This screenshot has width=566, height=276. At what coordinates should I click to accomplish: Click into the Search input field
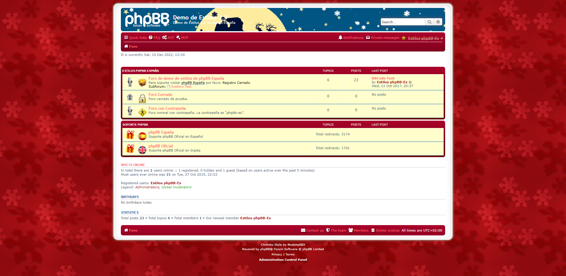coord(402,22)
